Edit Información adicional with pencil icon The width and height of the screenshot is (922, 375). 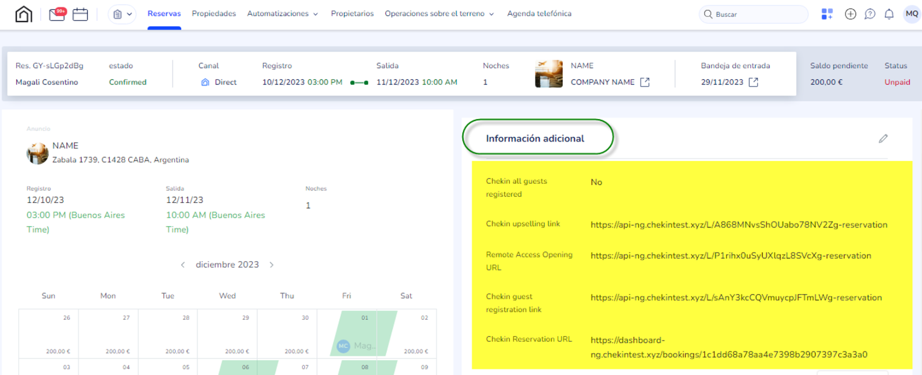coord(883,139)
